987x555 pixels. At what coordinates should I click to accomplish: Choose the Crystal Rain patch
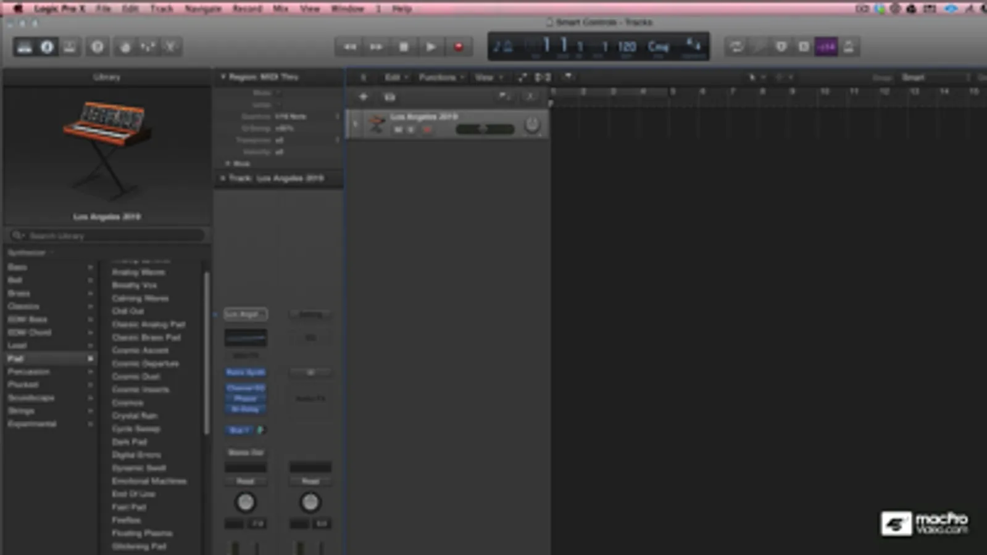(x=134, y=416)
